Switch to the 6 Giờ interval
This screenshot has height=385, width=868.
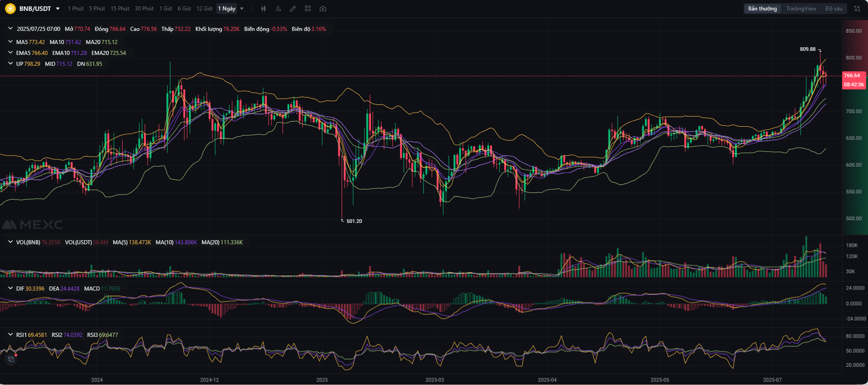click(x=184, y=9)
